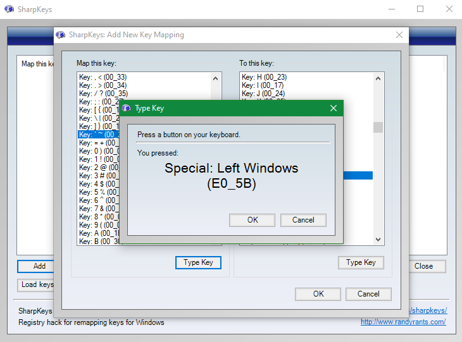Click the Add button in SharpKeys window

point(35,266)
